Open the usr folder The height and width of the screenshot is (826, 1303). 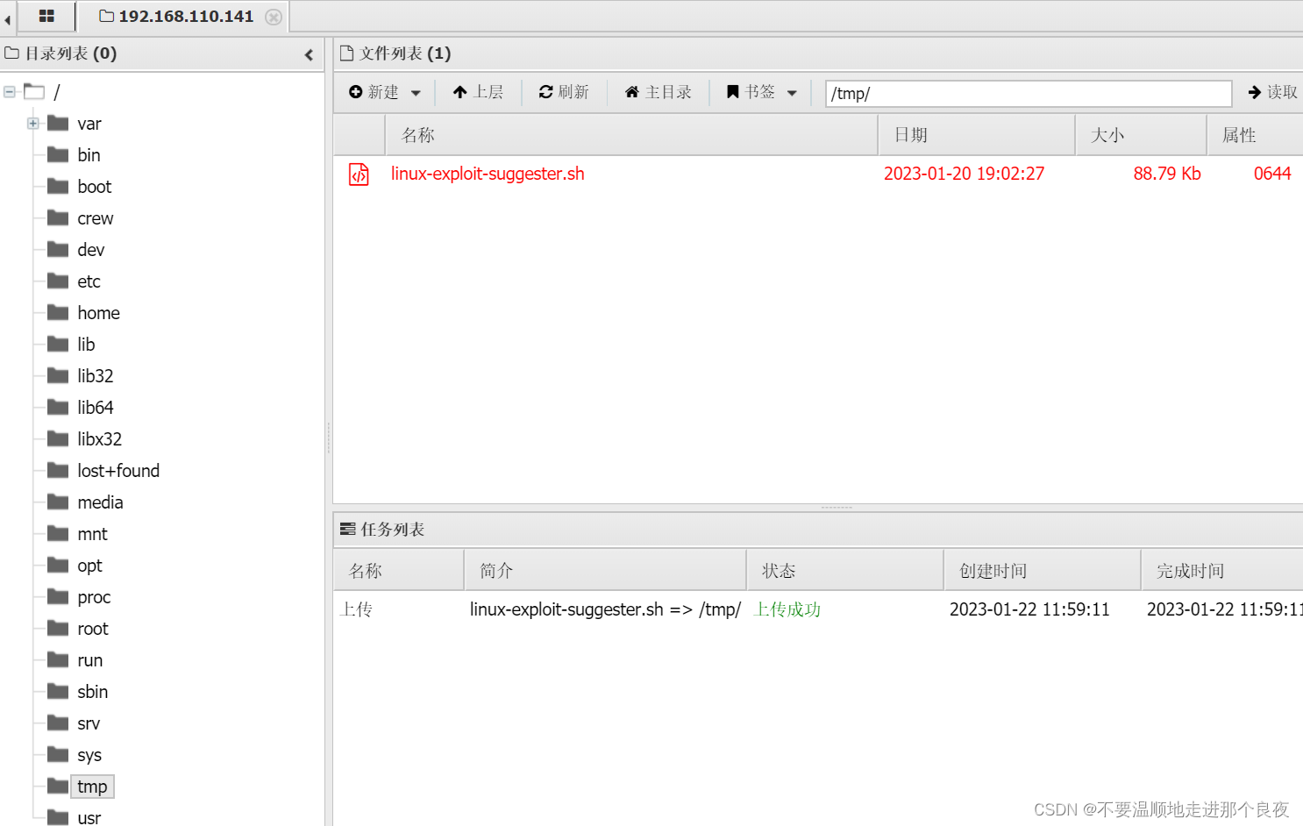pyautogui.click(x=89, y=817)
